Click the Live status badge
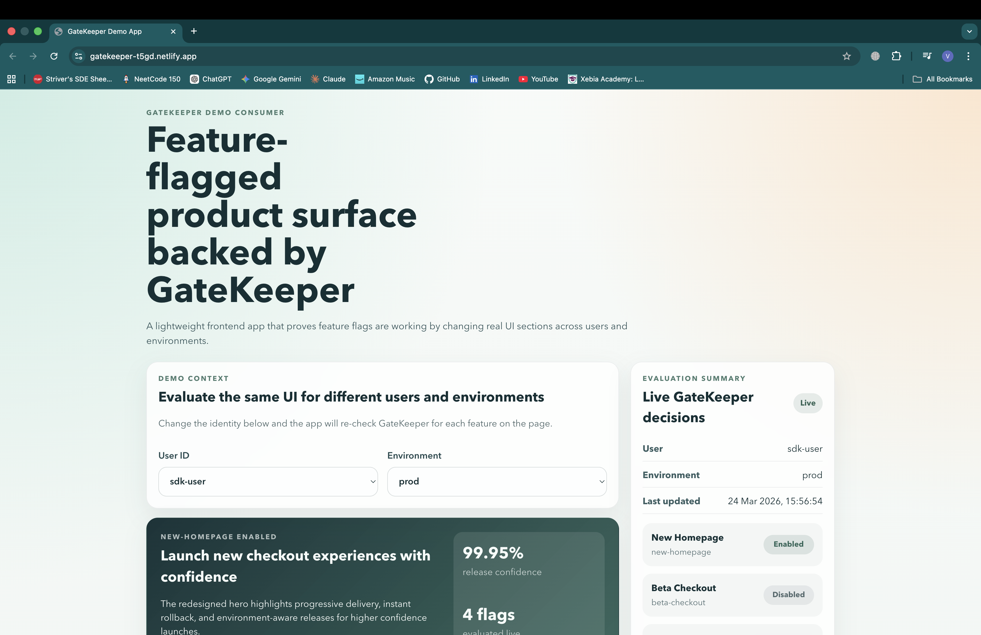The image size is (981, 635). [x=807, y=403]
